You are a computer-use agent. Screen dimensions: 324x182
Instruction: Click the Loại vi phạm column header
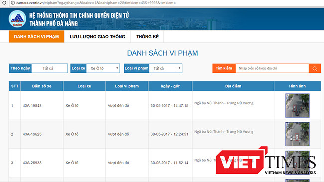coord(127,86)
